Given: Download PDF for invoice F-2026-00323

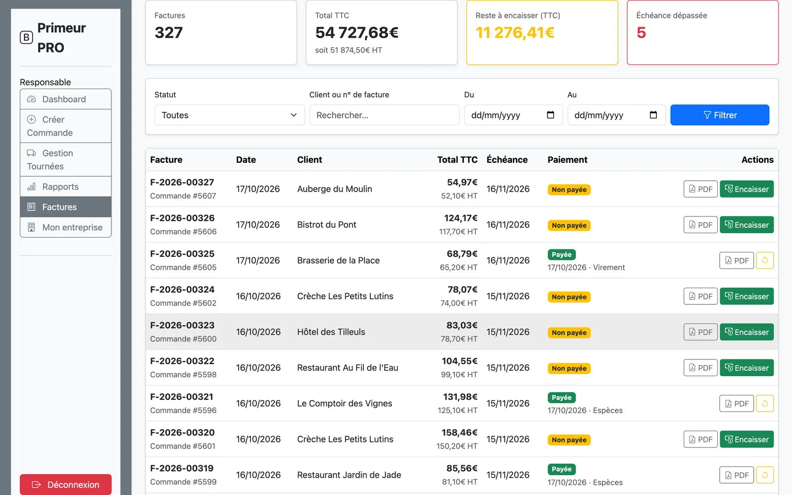Looking at the screenshot, I should tap(700, 332).
